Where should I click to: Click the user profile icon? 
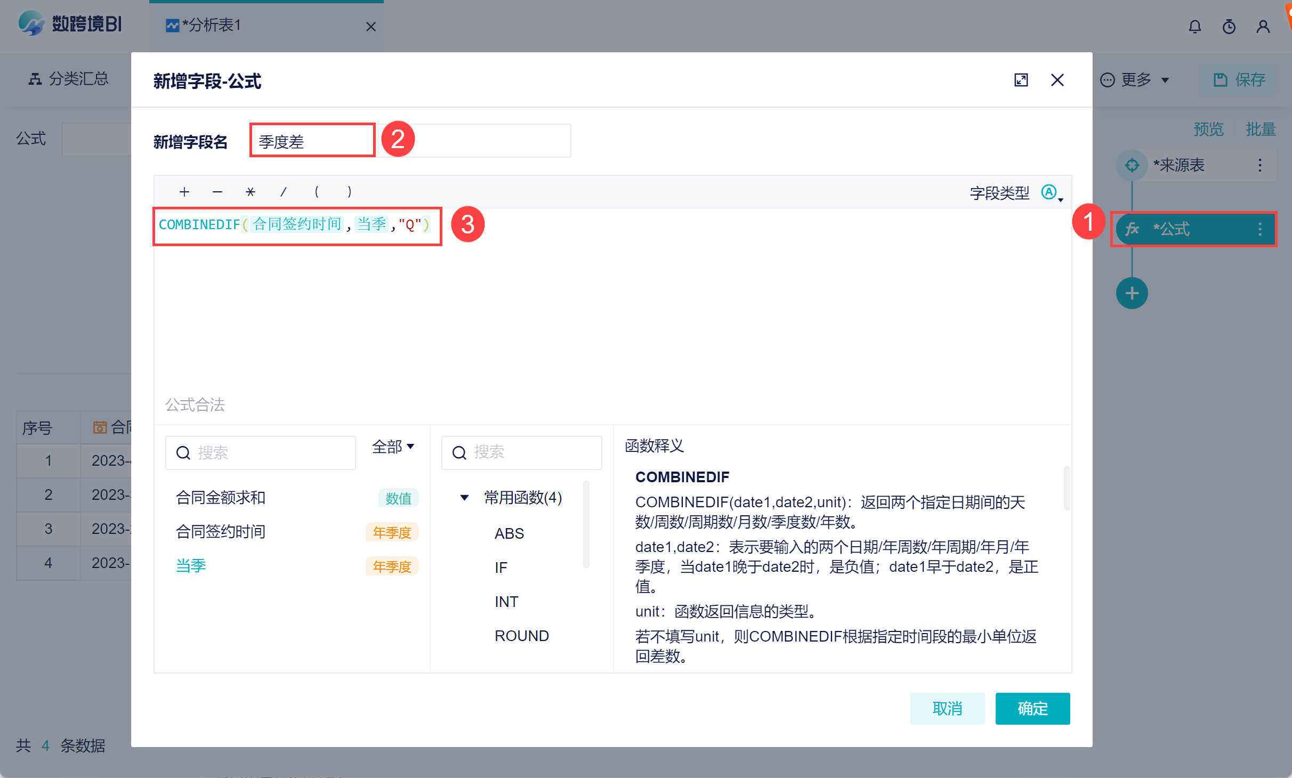pyautogui.click(x=1263, y=27)
